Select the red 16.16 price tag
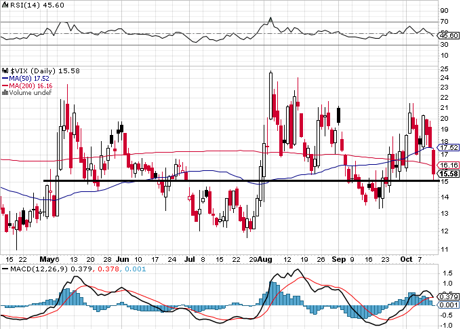465x329 pixels. click(450, 165)
